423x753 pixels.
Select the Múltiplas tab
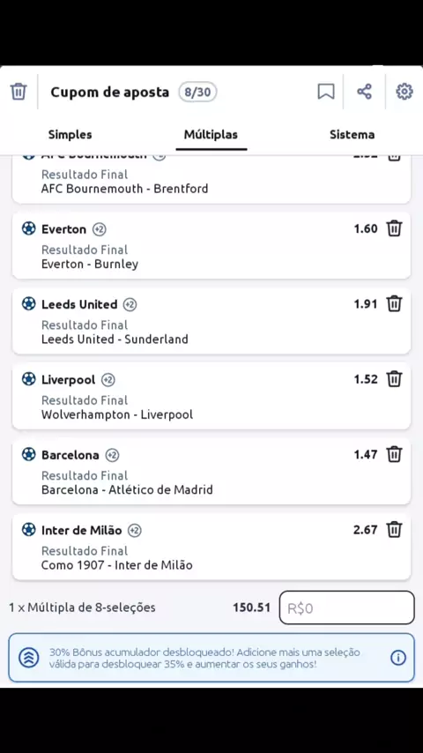tap(211, 134)
